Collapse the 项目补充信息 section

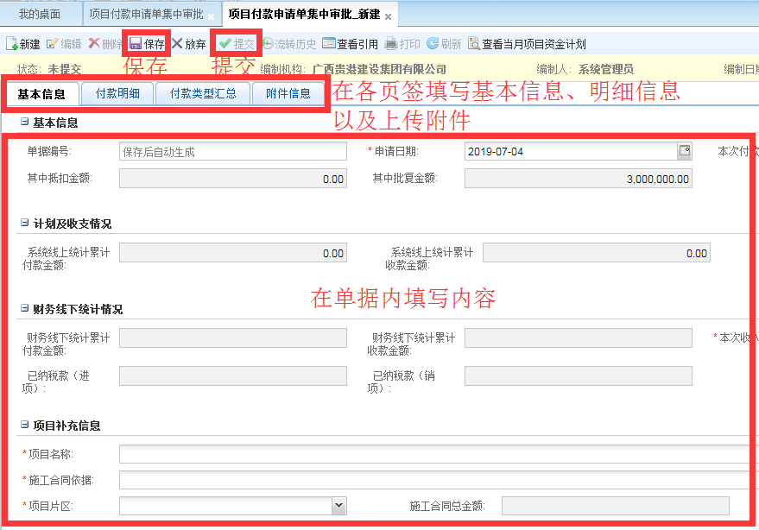(x=24, y=425)
